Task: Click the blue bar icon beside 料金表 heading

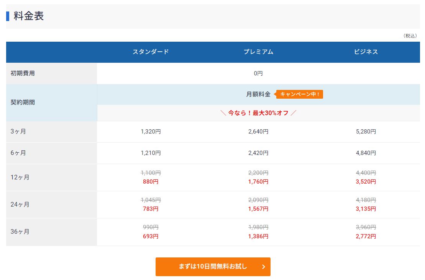Action: click(8, 16)
